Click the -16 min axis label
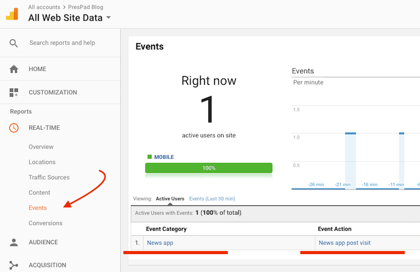 pos(370,185)
